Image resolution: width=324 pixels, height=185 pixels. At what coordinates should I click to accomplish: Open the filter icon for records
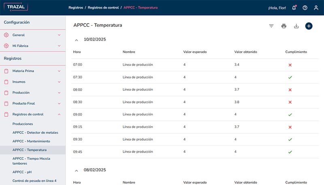point(271,26)
